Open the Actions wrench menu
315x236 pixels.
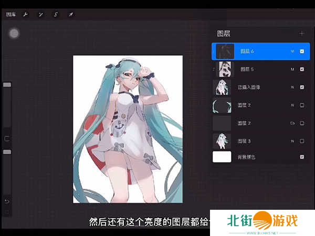point(25,14)
